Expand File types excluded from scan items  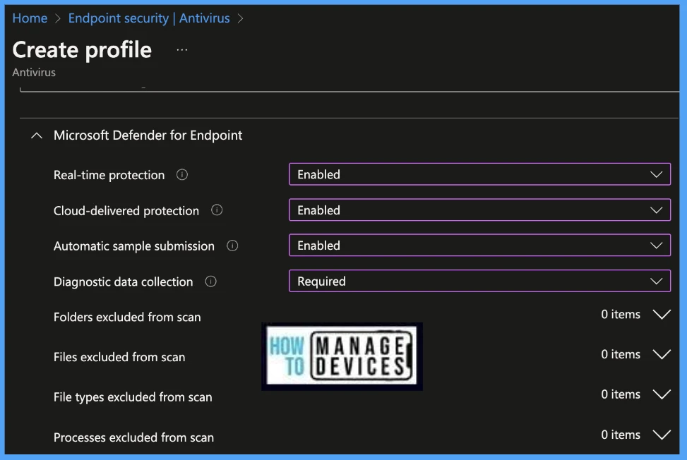[662, 394]
